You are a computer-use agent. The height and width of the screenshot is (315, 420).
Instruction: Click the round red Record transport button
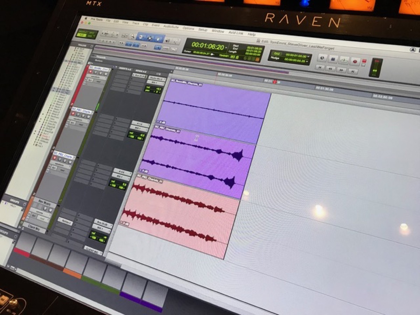pyautogui.click(x=355, y=62)
